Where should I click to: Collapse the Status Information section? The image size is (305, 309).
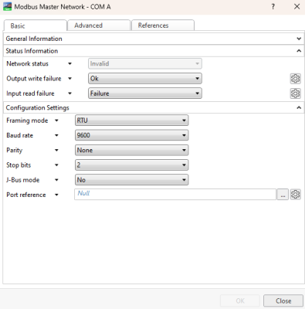[x=154, y=51]
